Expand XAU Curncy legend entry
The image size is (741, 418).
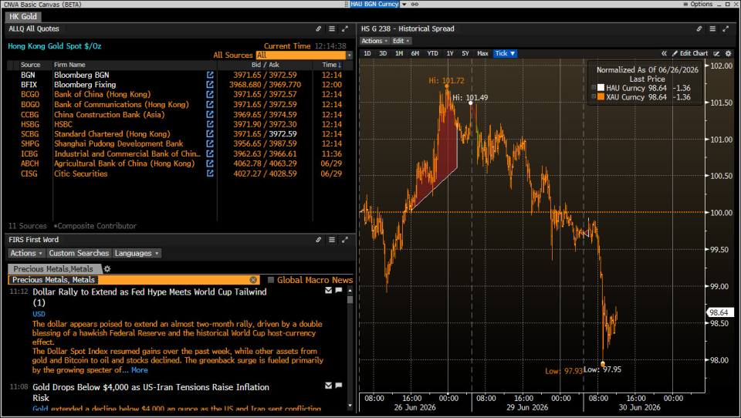[594, 97]
